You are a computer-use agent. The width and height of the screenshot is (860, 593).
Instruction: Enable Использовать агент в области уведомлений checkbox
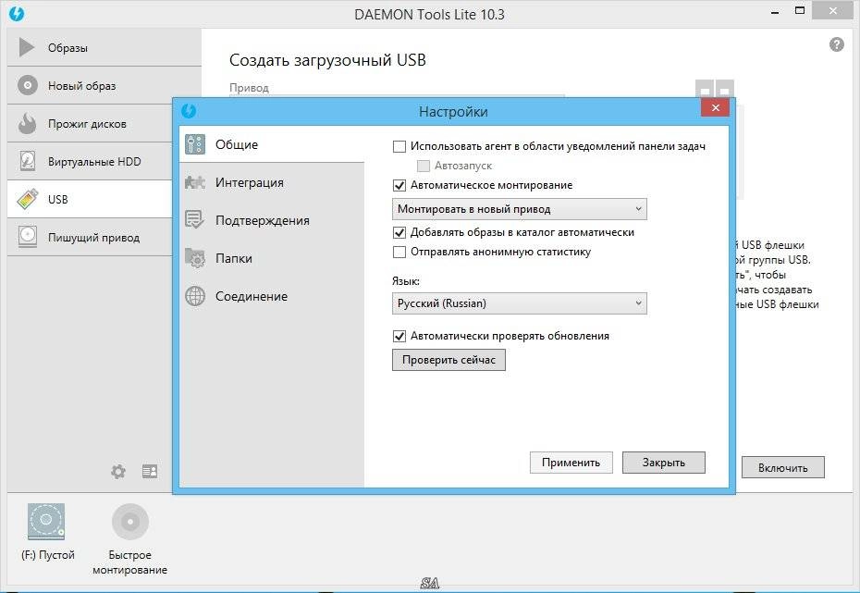point(399,146)
